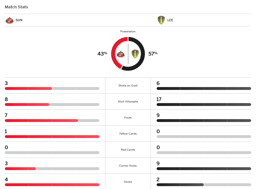Click Sunderland's Corner Kicks bar
Image resolution: width=256 pixels, height=189 pixels.
pos(21,169)
